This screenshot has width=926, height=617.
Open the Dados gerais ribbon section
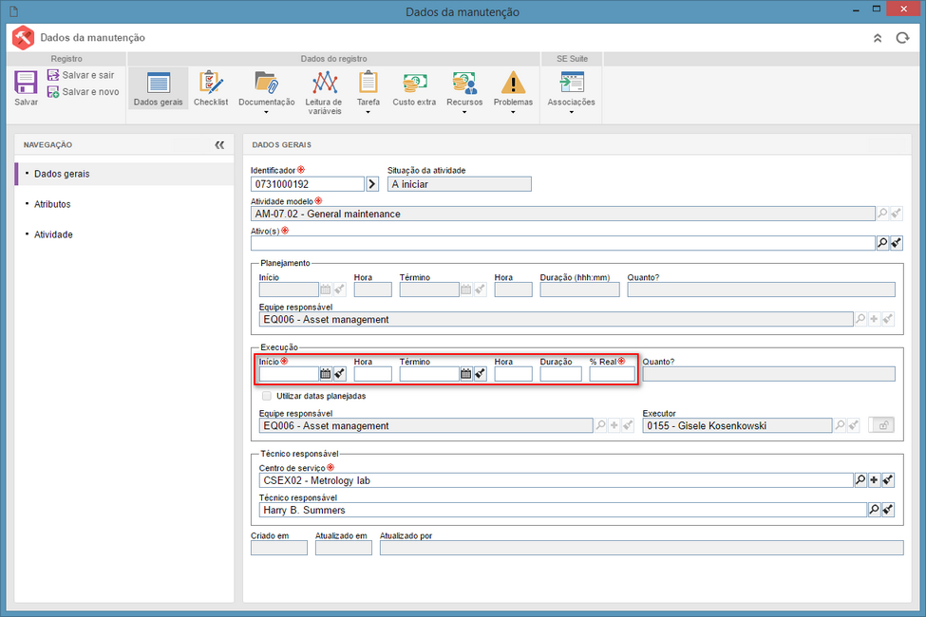159,88
